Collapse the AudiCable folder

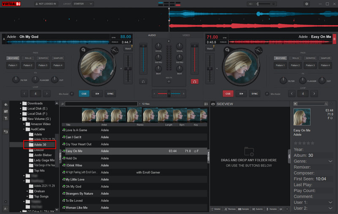24,129
